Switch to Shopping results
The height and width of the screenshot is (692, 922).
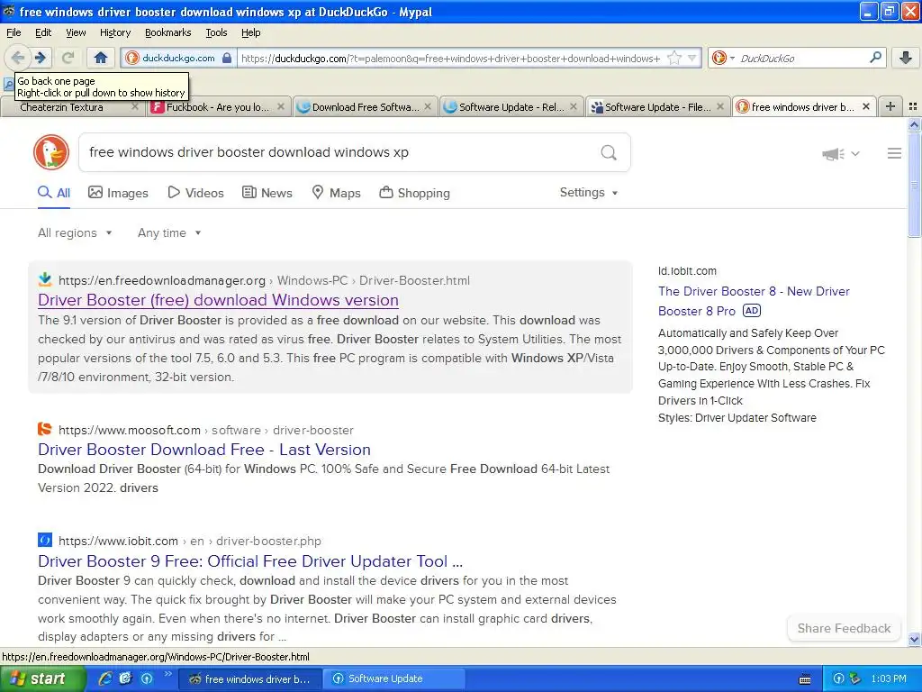[x=414, y=193]
